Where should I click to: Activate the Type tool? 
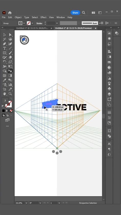5,49
